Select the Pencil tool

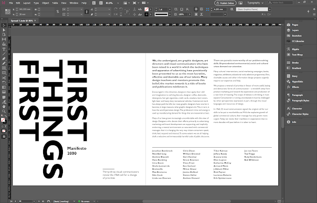4,63
